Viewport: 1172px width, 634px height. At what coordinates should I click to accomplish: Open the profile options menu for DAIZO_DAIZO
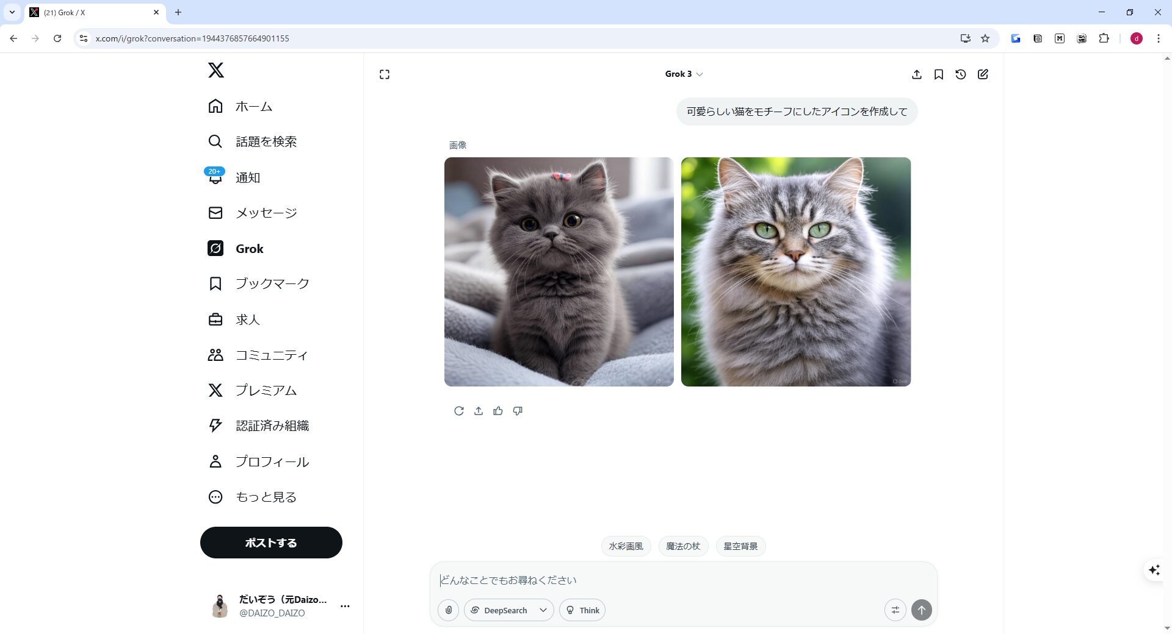pyautogui.click(x=345, y=606)
